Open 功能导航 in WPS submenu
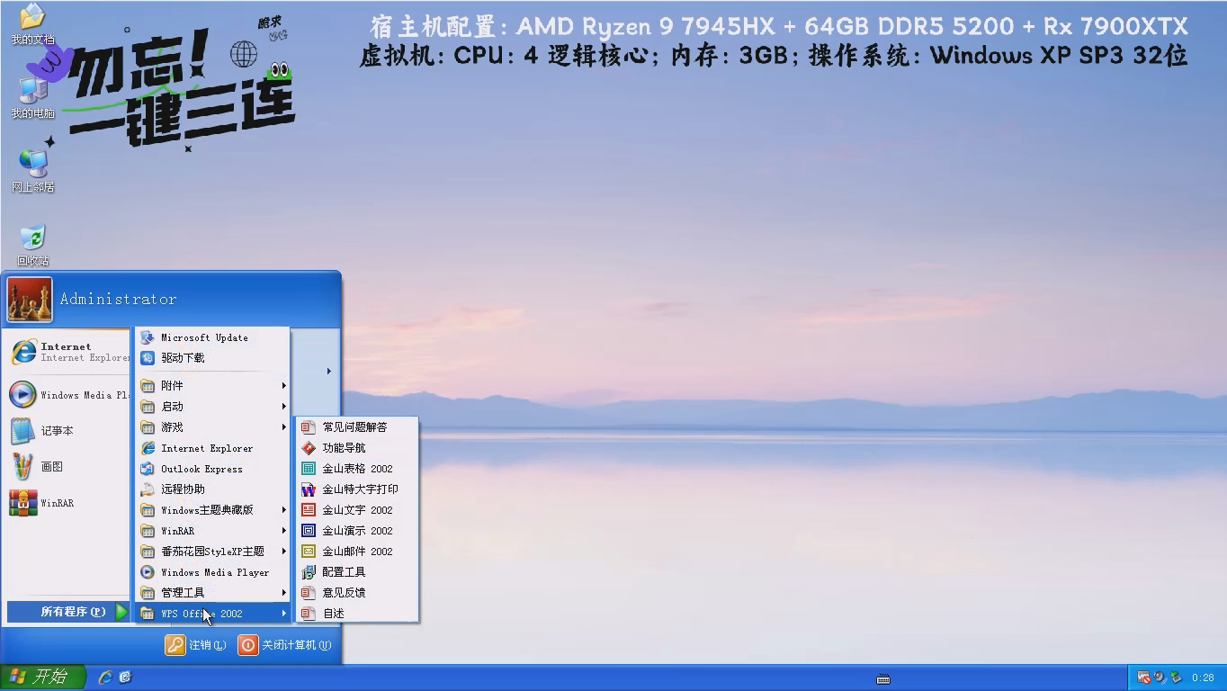 (357, 448)
